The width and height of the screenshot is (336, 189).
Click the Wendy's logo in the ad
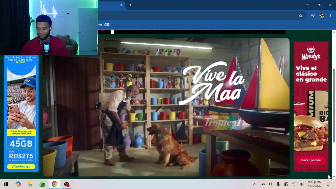(311, 53)
